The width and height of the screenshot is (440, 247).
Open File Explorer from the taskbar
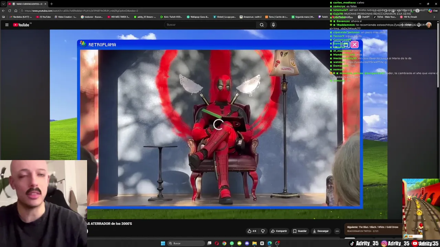click(x=254, y=243)
